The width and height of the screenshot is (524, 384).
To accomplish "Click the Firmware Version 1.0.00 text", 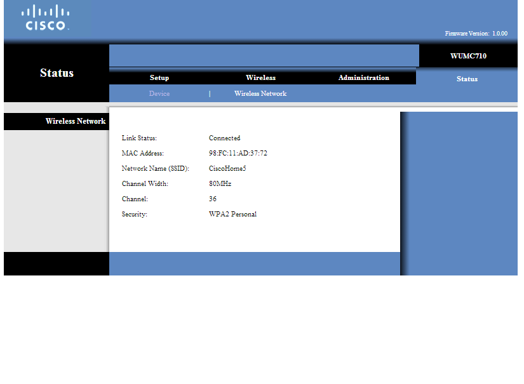I will coord(476,34).
